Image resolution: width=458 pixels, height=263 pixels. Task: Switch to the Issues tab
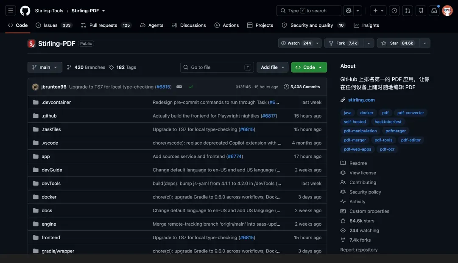(54, 25)
